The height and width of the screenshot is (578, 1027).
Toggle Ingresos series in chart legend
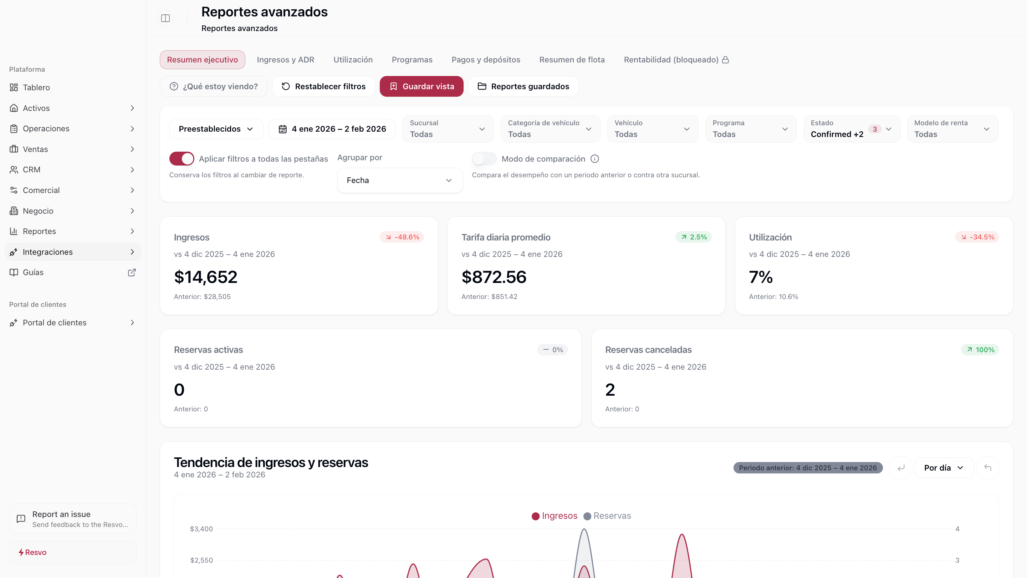[x=555, y=516]
